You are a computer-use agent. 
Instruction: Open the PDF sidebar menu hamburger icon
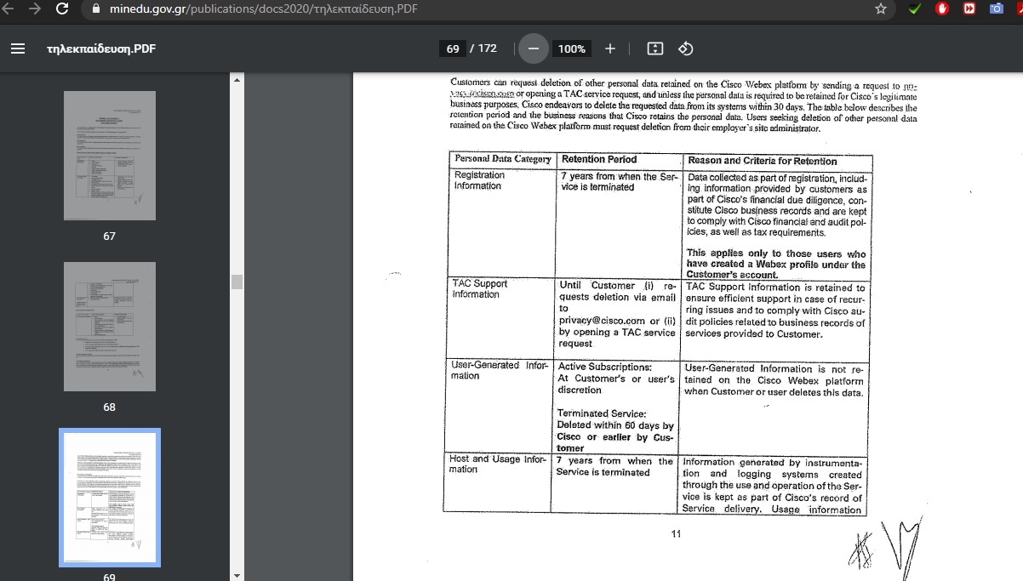(x=18, y=48)
